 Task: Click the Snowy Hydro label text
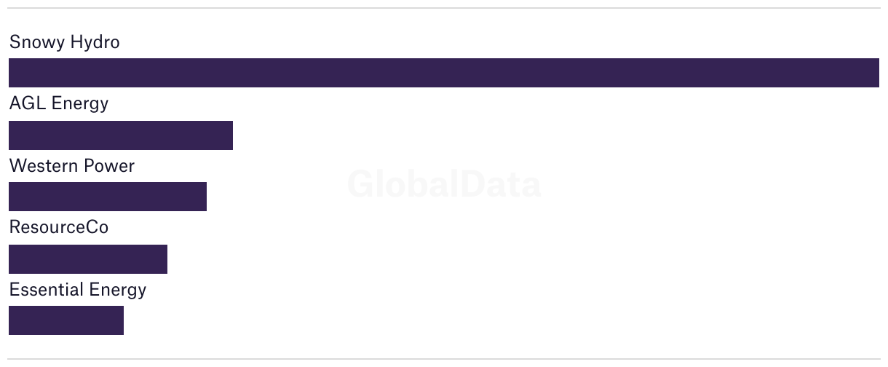[x=65, y=42]
